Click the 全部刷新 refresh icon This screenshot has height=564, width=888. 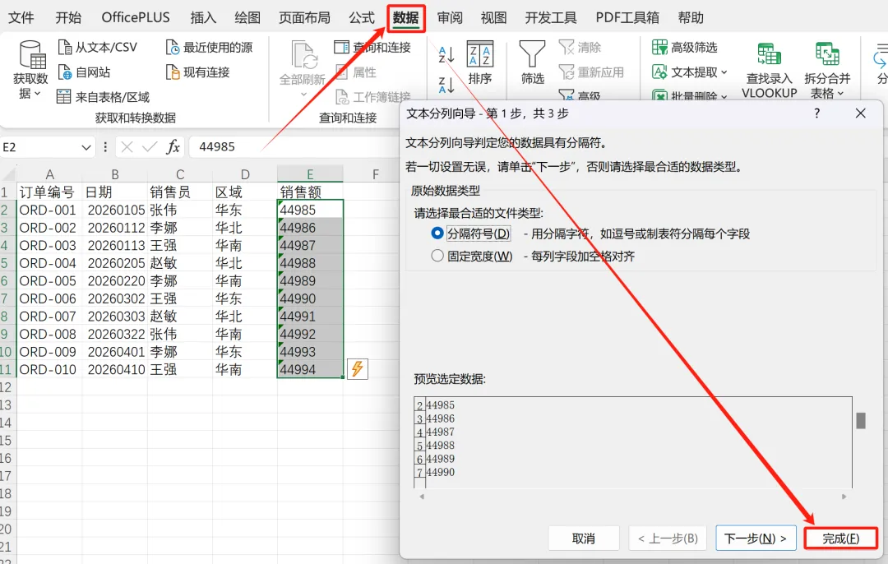tap(303, 55)
